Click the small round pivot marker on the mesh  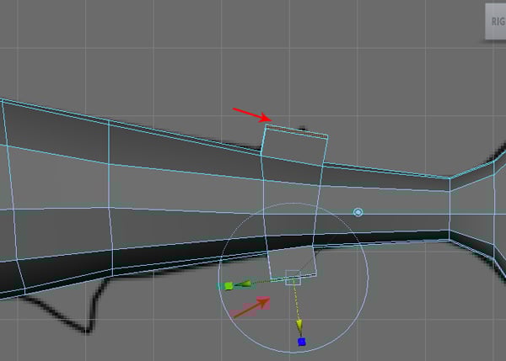click(x=358, y=213)
